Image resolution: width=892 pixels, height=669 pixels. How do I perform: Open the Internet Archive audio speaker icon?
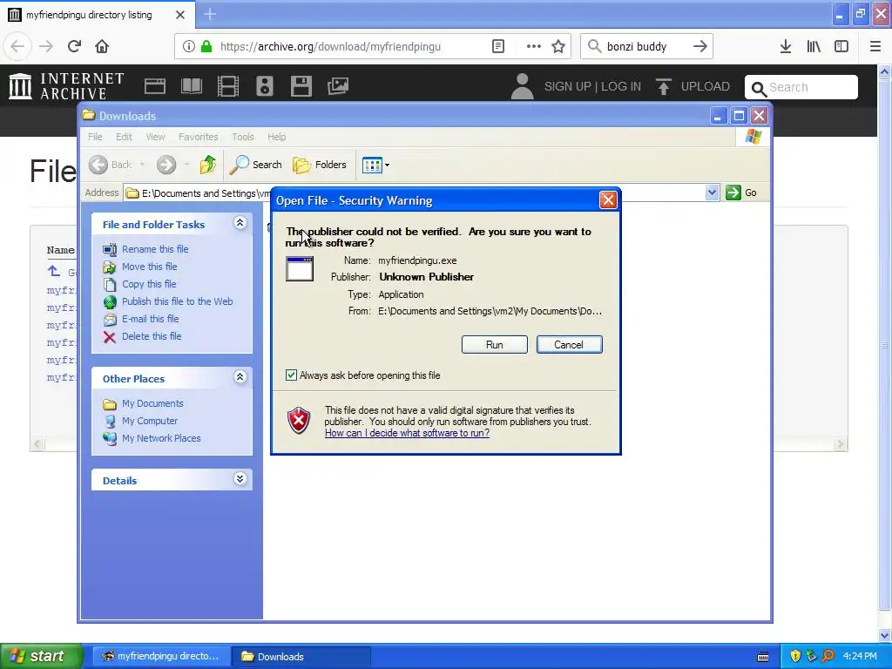(265, 86)
